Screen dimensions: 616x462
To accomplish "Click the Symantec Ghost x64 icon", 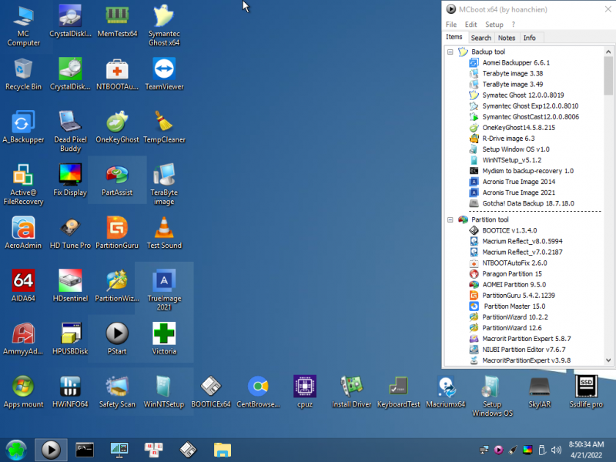I will (x=164, y=17).
